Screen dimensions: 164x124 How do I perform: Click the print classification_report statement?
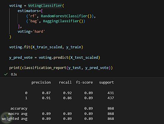[x=61, y=68]
